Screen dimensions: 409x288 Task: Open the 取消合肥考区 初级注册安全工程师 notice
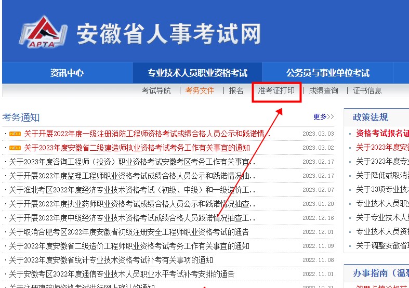(x=129, y=232)
